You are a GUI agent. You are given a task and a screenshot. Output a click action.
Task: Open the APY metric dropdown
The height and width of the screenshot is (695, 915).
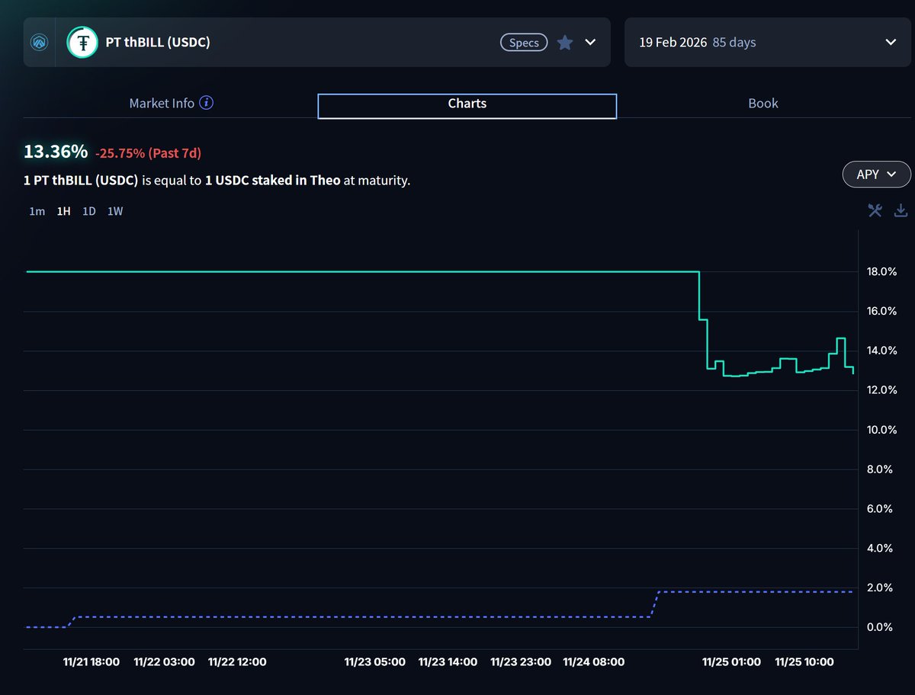point(876,175)
